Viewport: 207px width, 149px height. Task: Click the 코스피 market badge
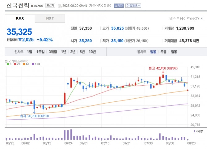pyautogui.click(x=49, y=6)
